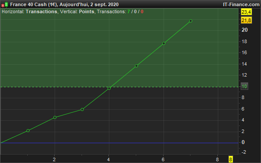The height and width of the screenshot is (163, 261).
Task: Click the 20 label on vertical axis
Action: 245,30
